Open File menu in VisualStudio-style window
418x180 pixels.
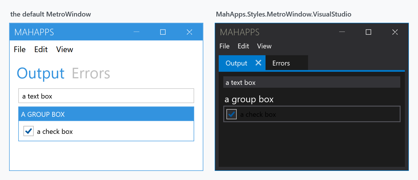[224, 46]
